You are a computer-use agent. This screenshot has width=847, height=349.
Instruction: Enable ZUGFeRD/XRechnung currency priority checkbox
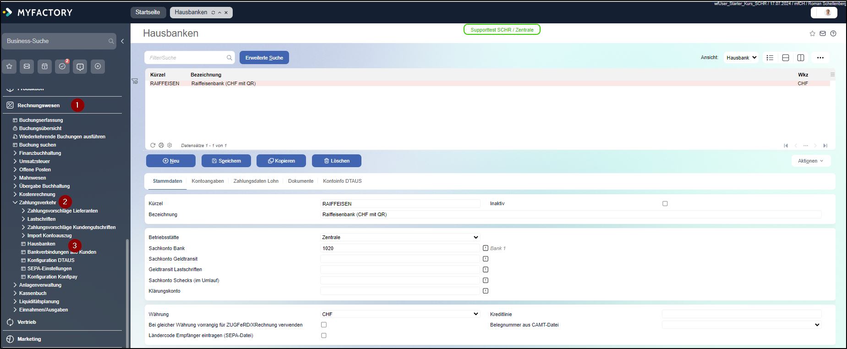324,325
